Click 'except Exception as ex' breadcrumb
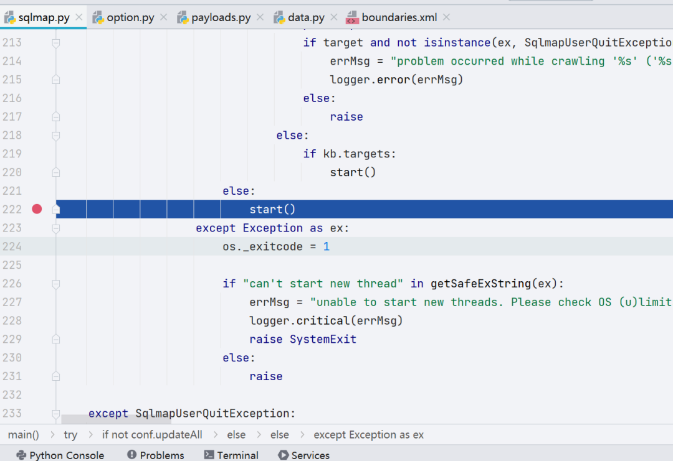The width and height of the screenshot is (673, 461). pyautogui.click(x=369, y=435)
